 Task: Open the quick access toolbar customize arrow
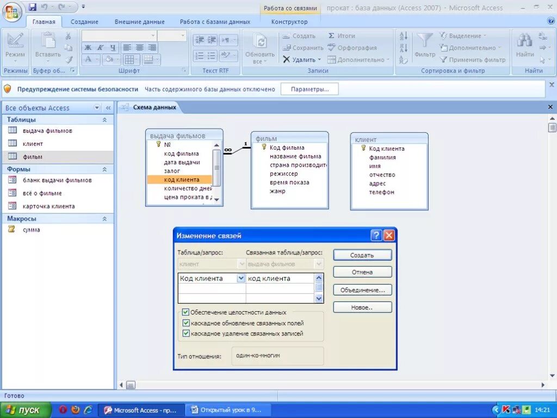(83, 7)
